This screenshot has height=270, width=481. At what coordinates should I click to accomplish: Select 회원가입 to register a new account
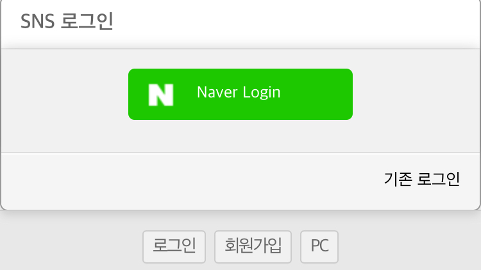point(253,247)
